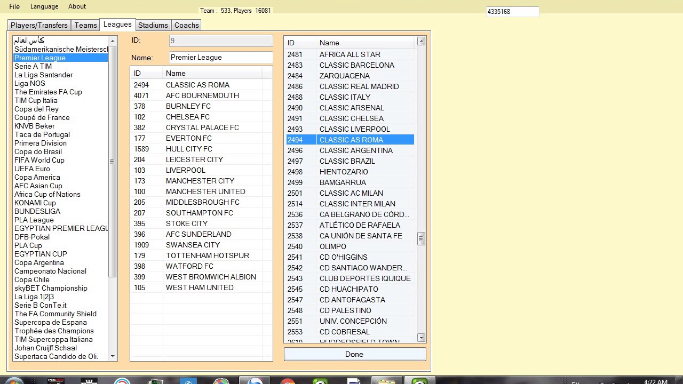Select SWANSEA CITY in league teams

pyautogui.click(x=201, y=245)
